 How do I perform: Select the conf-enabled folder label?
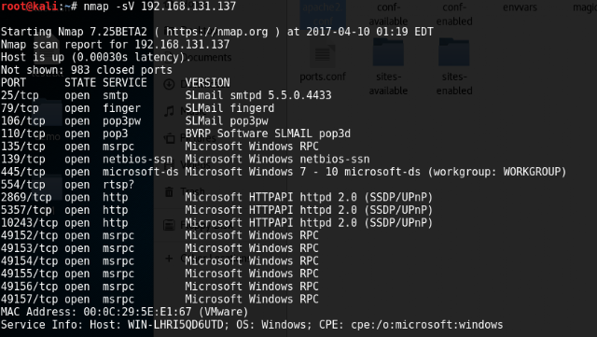point(454,14)
